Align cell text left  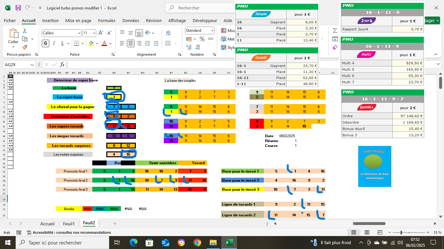click(x=122, y=43)
